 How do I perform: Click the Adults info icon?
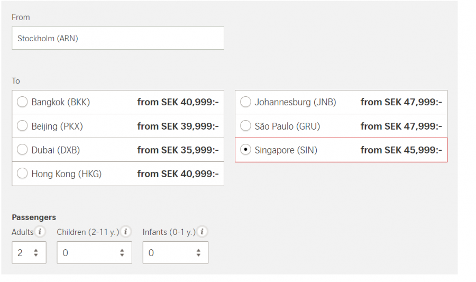pyautogui.click(x=41, y=232)
